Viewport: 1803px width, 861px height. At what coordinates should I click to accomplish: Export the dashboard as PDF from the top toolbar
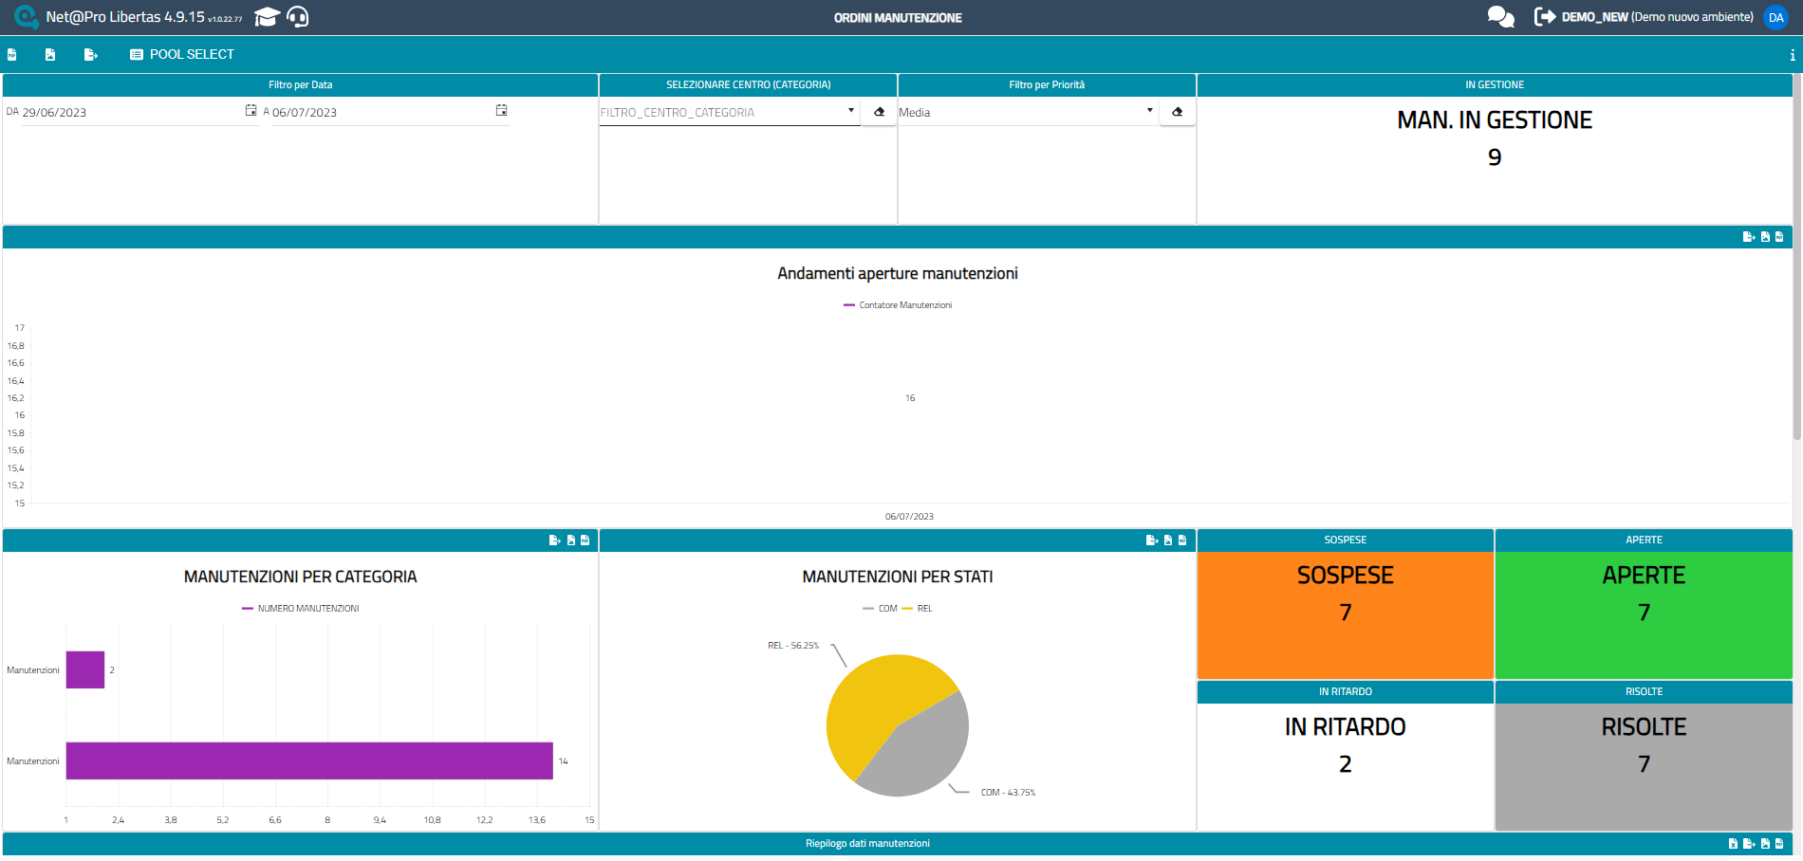coord(12,55)
